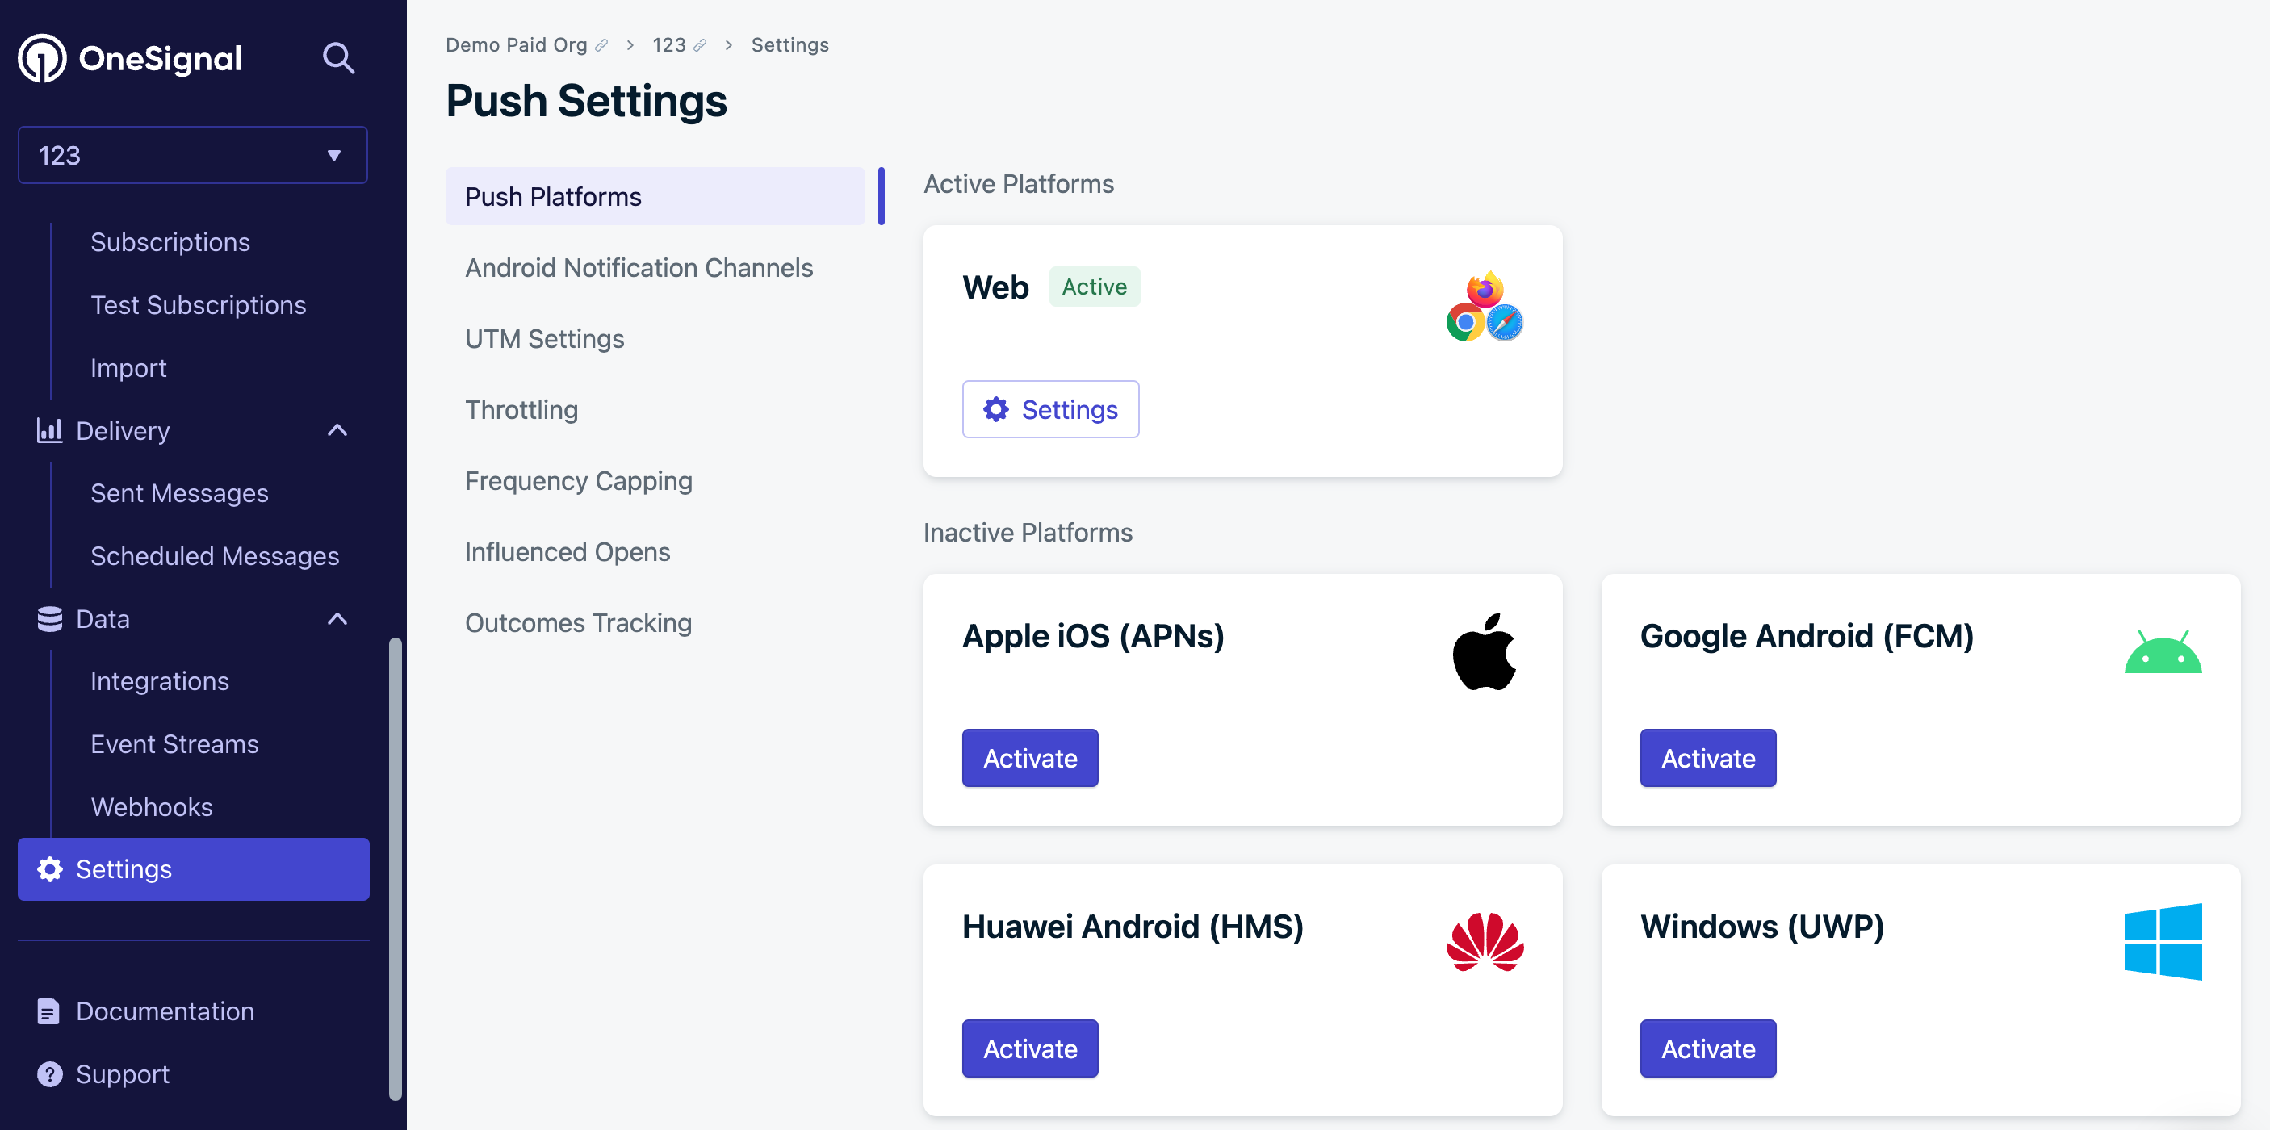Open the UTM Settings tab

545,338
